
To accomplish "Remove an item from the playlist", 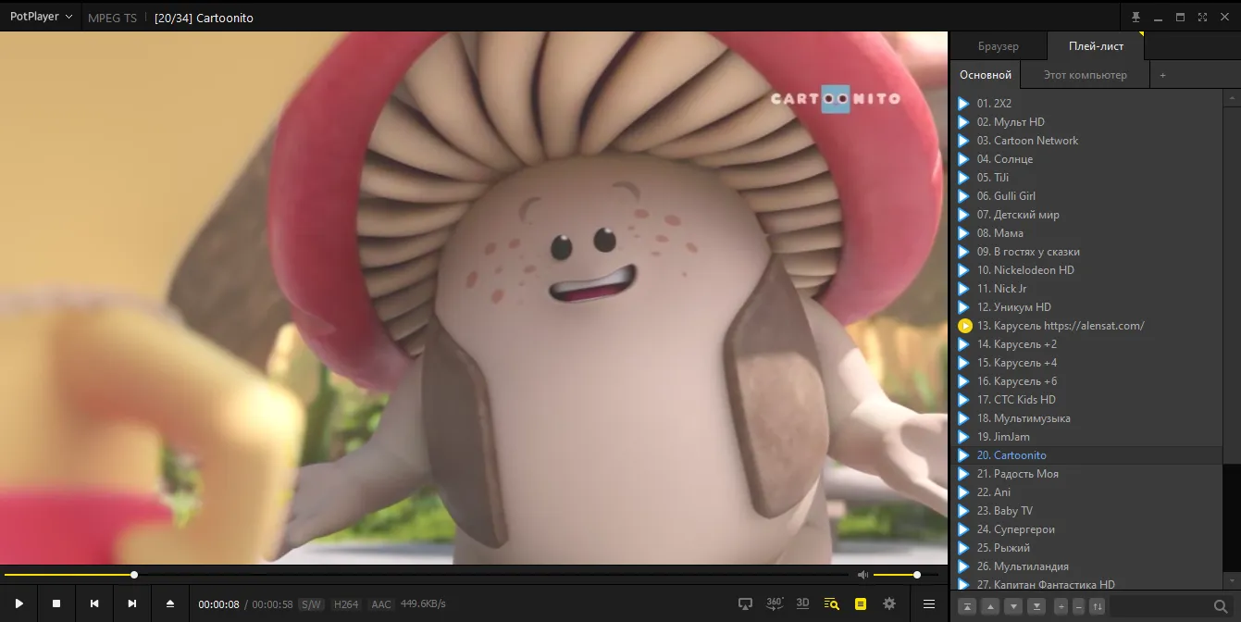I will click(x=1078, y=606).
